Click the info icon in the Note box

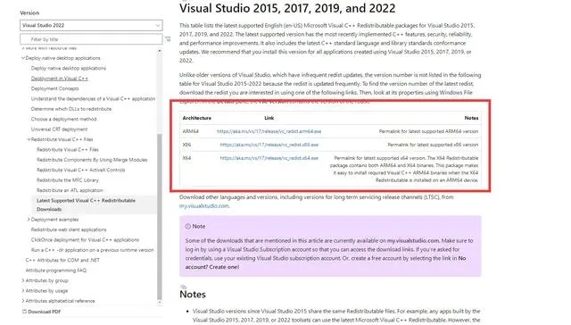[x=188, y=226]
